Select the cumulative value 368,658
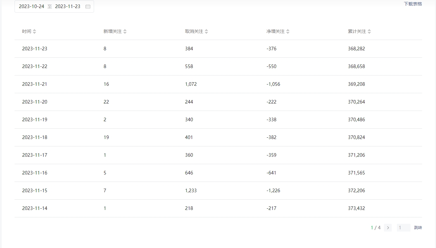The width and height of the screenshot is (436, 248). 356,66
